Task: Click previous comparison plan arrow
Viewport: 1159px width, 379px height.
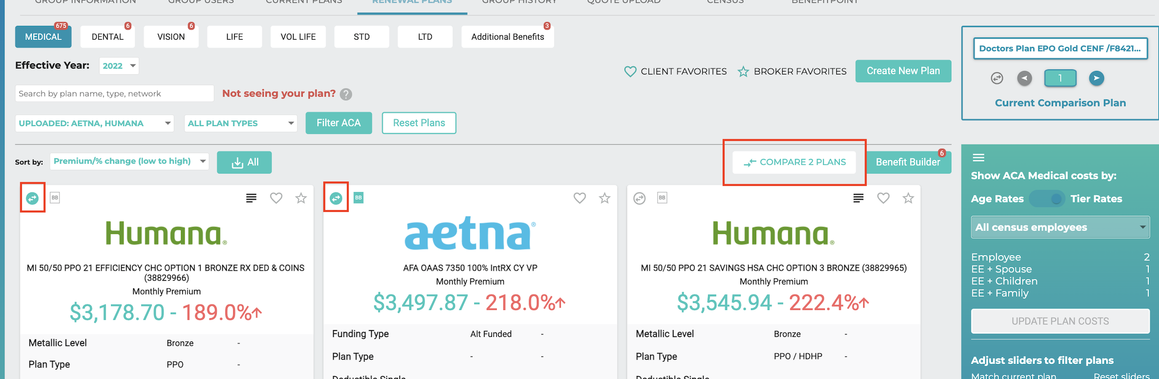Action: point(1024,78)
